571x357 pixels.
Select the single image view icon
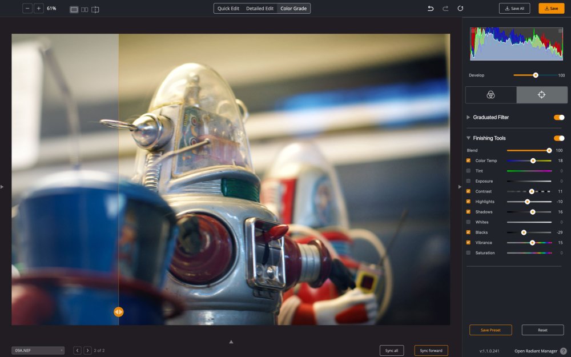click(x=74, y=9)
